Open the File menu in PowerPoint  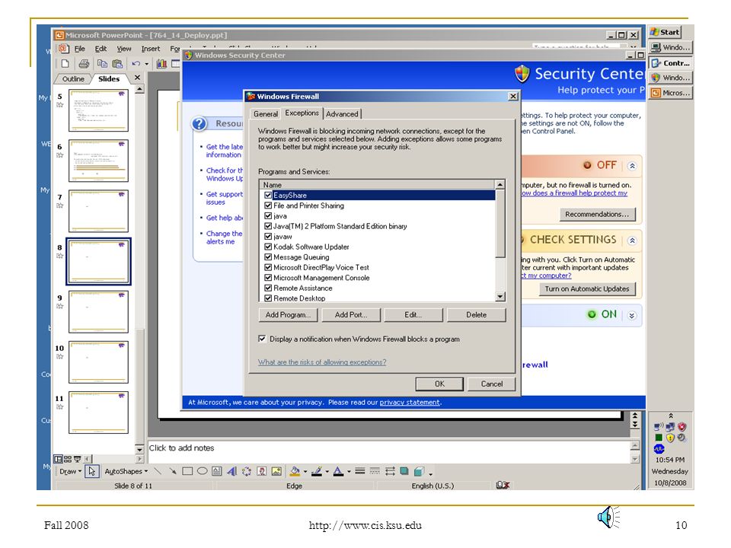pyautogui.click(x=80, y=49)
